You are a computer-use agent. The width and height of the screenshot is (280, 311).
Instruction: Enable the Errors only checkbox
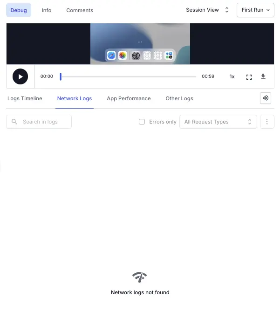pyautogui.click(x=142, y=122)
